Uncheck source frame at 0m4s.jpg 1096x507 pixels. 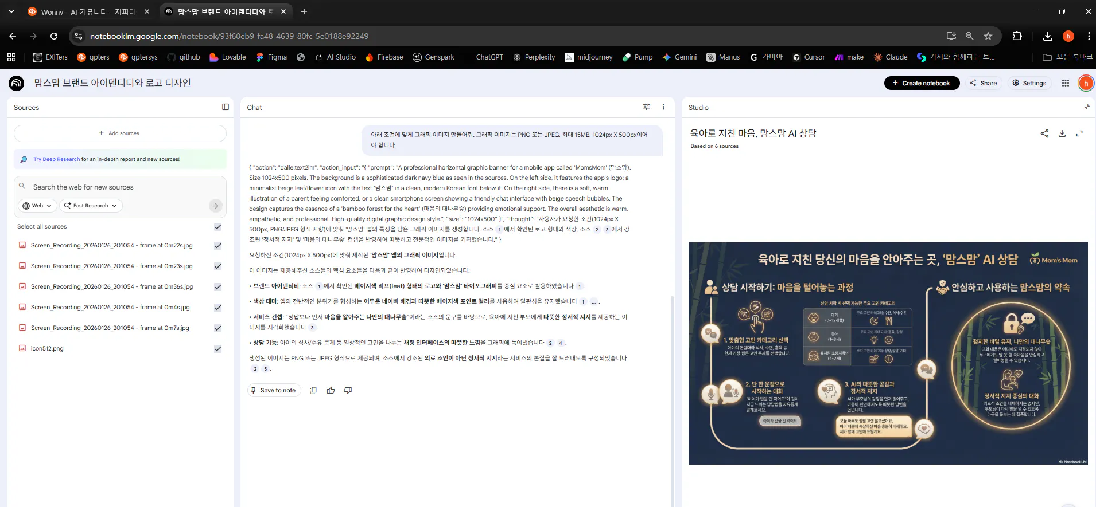point(218,308)
